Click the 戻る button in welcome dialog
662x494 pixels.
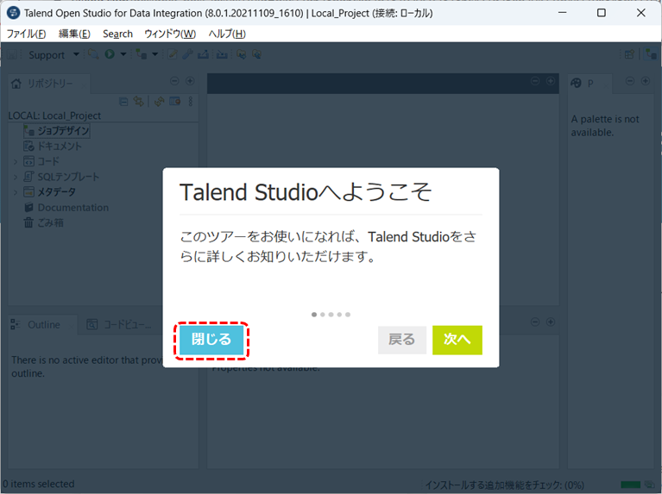click(402, 340)
